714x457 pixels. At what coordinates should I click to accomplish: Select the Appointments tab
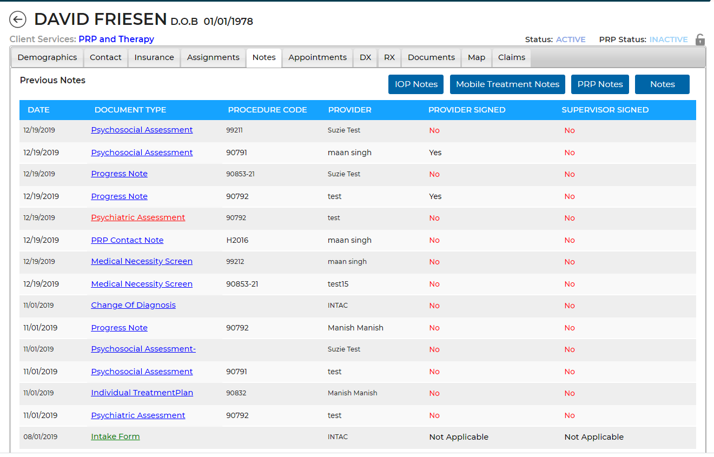[x=318, y=57]
